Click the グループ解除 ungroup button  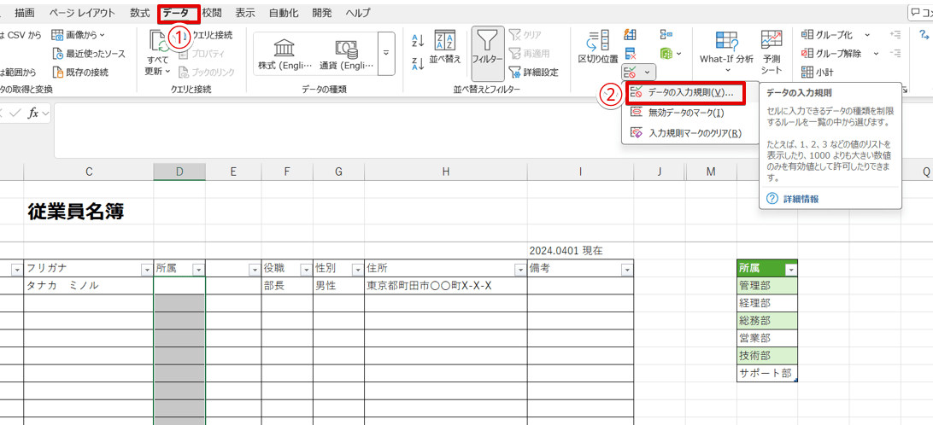pos(831,54)
